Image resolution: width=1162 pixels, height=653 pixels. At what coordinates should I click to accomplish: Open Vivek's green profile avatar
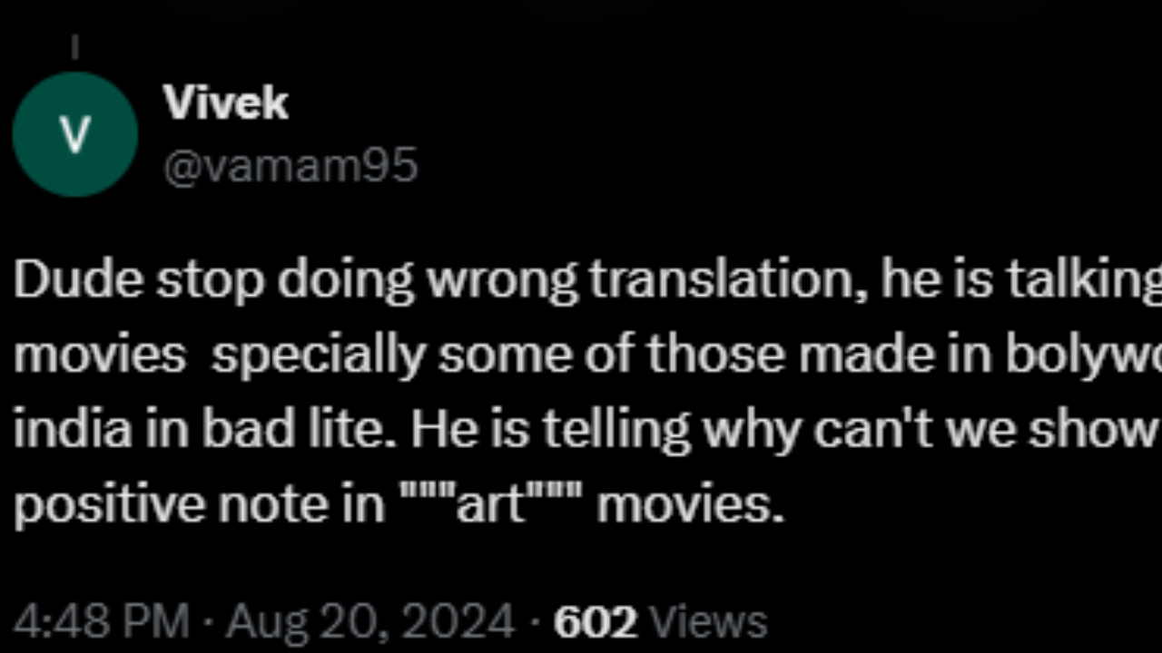click(x=75, y=135)
